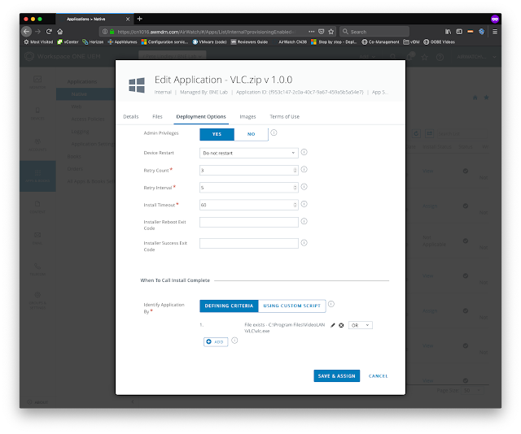The width and height of the screenshot is (521, 434).
Task: Adjust the Install Timeout stepper arrows
Action: (x=295, y=205)
